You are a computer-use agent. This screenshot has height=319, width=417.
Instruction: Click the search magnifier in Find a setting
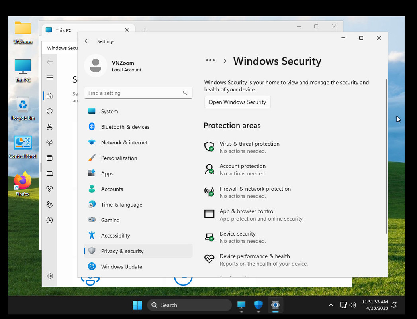pos(185,93)
